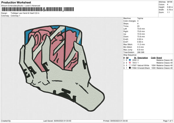Click the 'Color changes:' label
Image resolution: width=174 pixels, height=123 pixels.
click(130, 21)
